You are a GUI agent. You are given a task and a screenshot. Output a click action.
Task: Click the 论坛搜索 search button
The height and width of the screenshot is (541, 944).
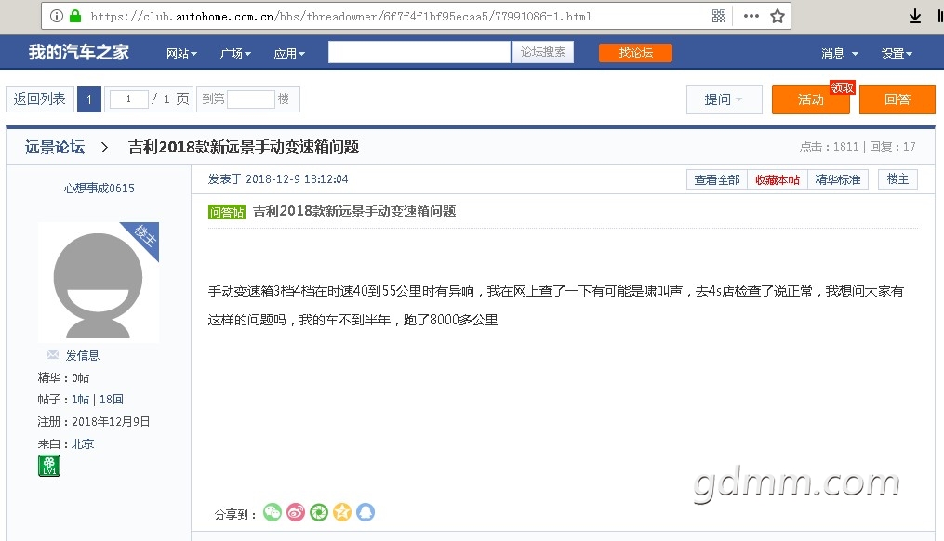(543, 52)
